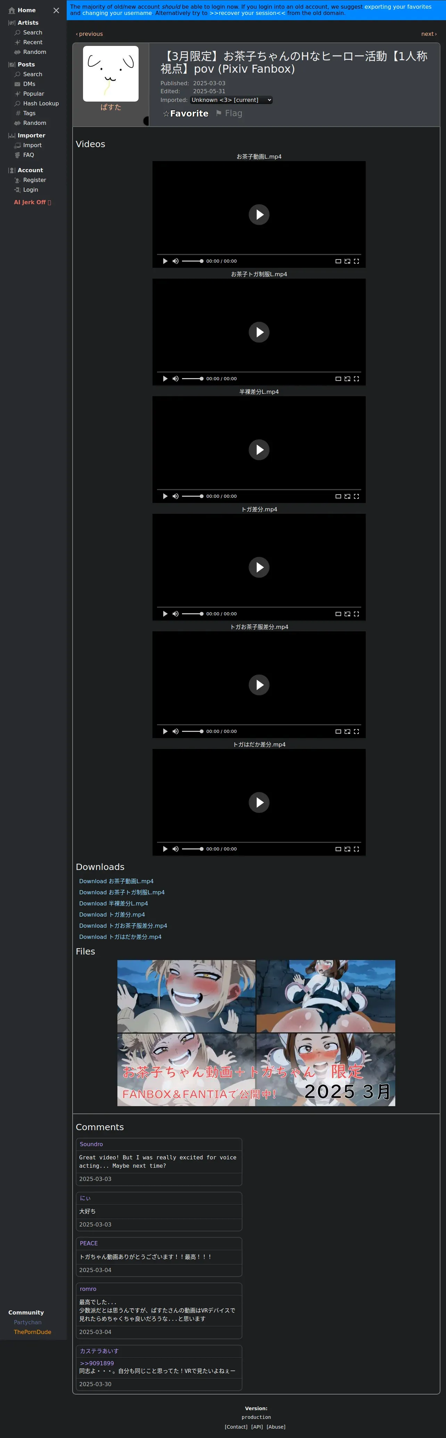
Task: Click the small play icon under トガはだか差分.mp4
Action: coord(165,849)
